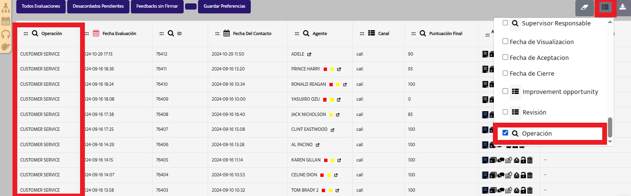
Task: Open AL PACINO external link icon
Action: coord(317,145)
